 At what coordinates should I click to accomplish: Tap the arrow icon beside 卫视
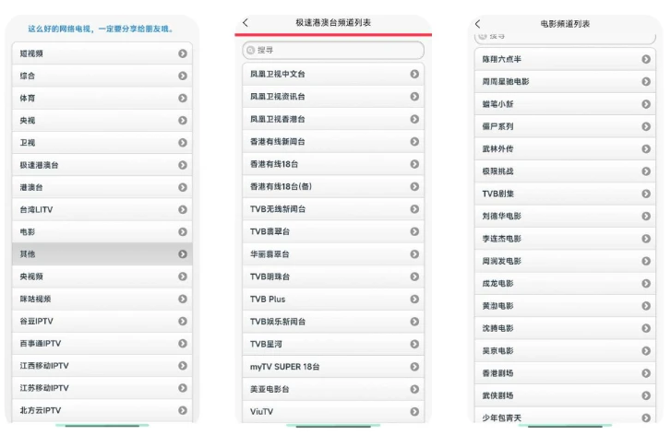183,142
